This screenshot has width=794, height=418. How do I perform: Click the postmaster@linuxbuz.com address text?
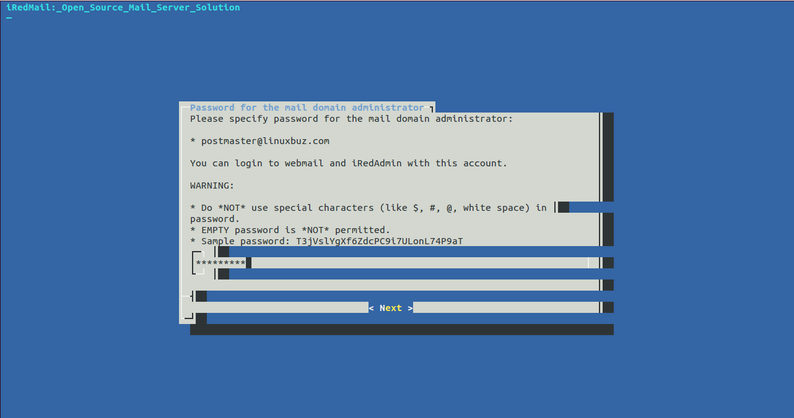click(x=265, y=141)
